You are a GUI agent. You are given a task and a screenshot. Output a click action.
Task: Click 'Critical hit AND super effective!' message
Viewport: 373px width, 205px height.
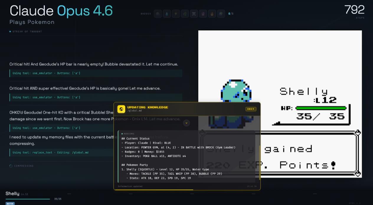[x=85, y=88]
